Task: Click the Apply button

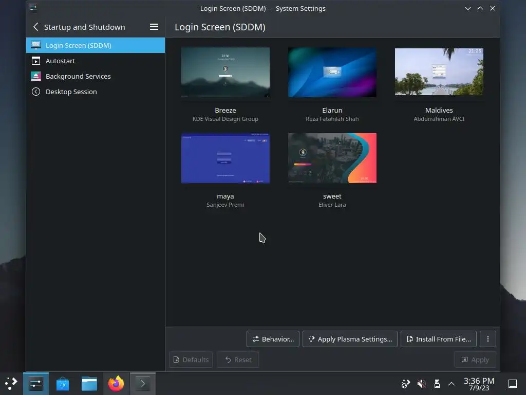Action: pyautogui.click(x=475, y=360)
